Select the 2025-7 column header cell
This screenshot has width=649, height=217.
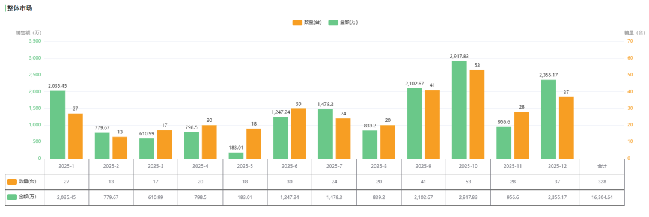(335, 166)
